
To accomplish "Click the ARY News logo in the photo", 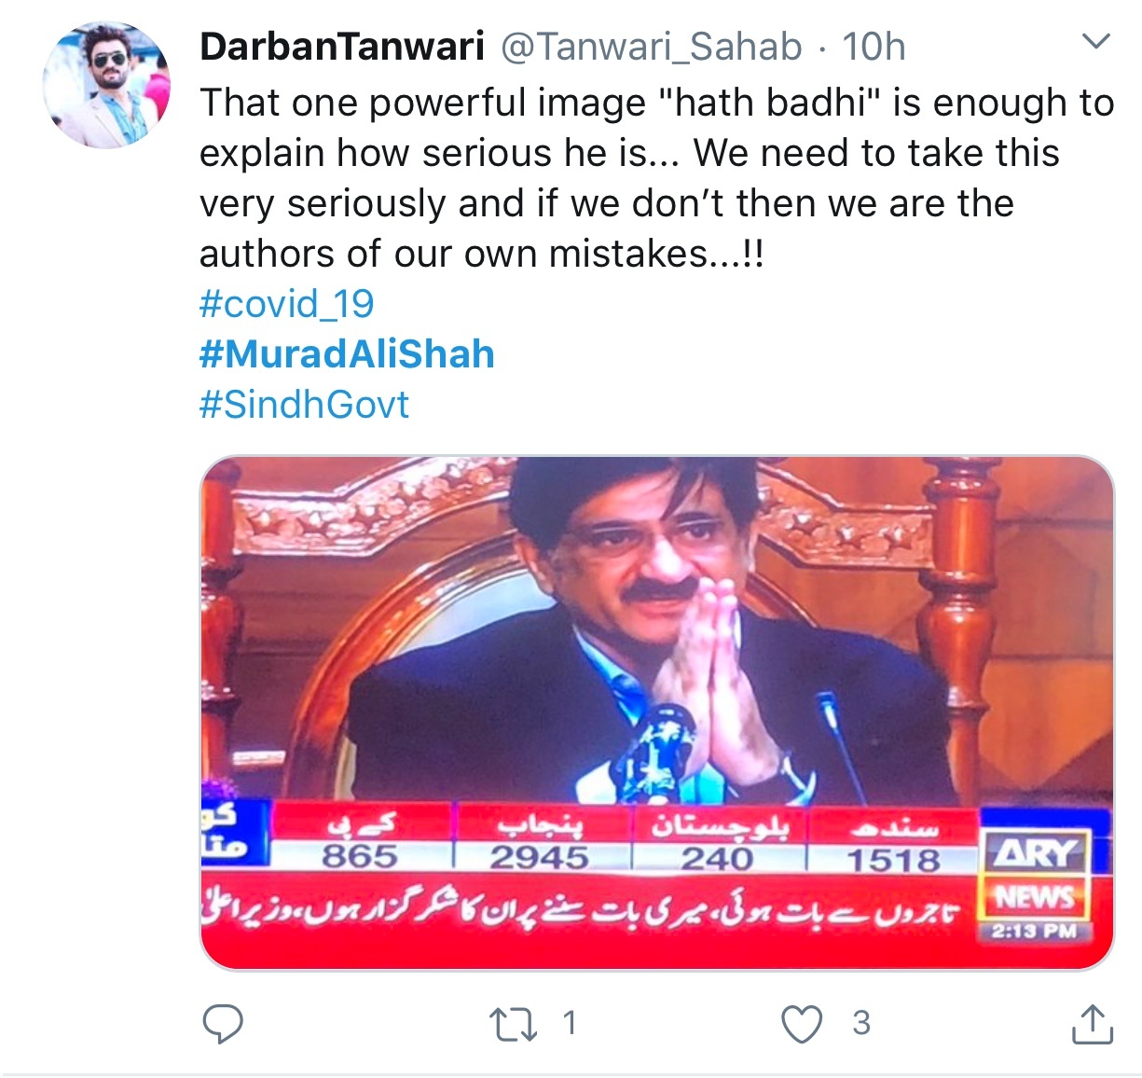I will pos(1036,877).
